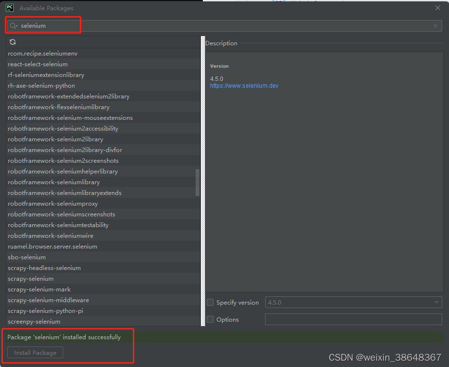The height and width of the screenshot is (367, 449).
Task: Select rh-axe-selenium-python package
Action: pos(103,86)
